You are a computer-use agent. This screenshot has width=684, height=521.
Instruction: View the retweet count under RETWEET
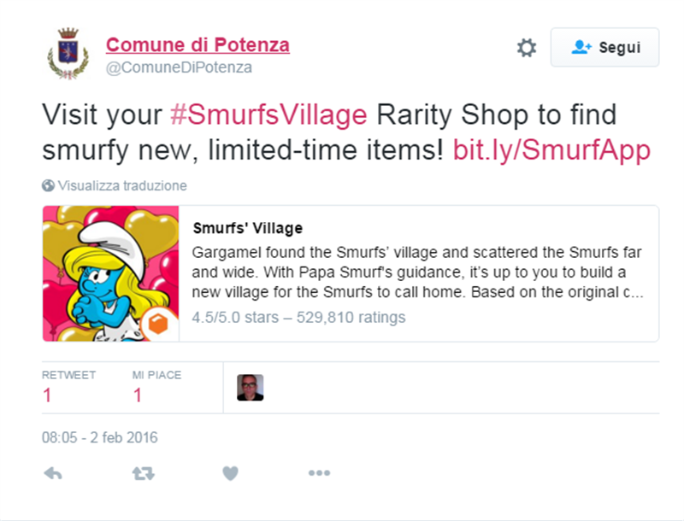point(48,395)
